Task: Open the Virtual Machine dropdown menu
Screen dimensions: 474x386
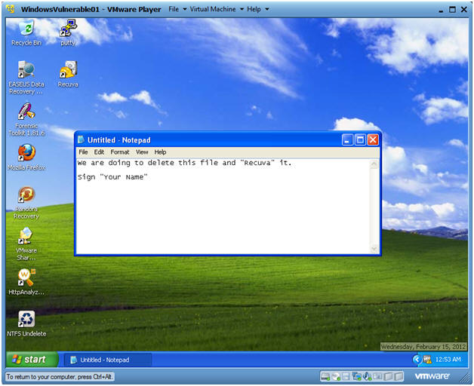Action: 217,9
